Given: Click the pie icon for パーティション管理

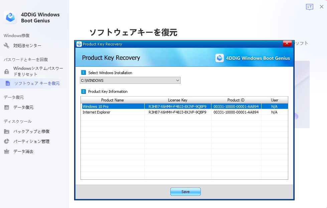Looking at the screenshot, I should (7, 141).
